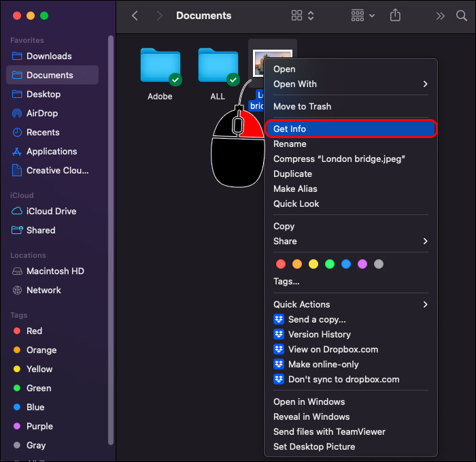Expand Quick Actions submenu
The width and height of the screenshot is (476, 462).
pos(351,304)
